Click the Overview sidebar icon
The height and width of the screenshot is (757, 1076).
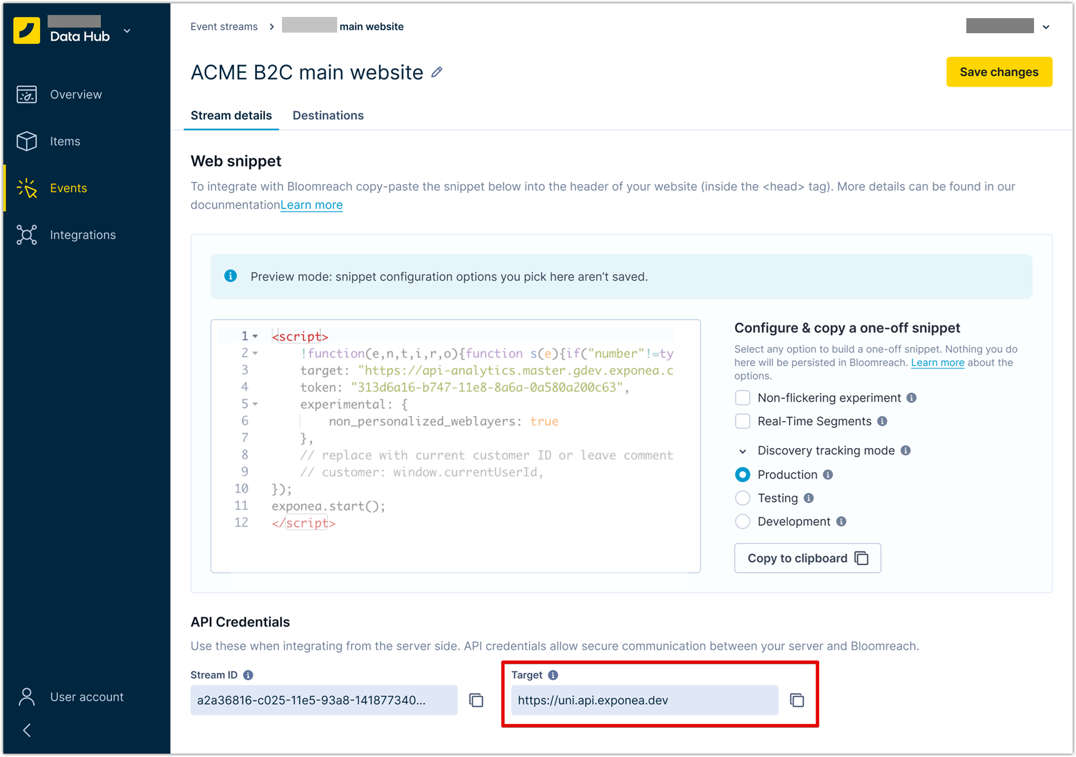point(27,95)
